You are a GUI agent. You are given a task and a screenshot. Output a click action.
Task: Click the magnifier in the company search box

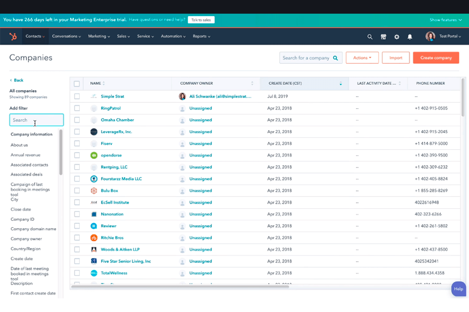(335, 58)
